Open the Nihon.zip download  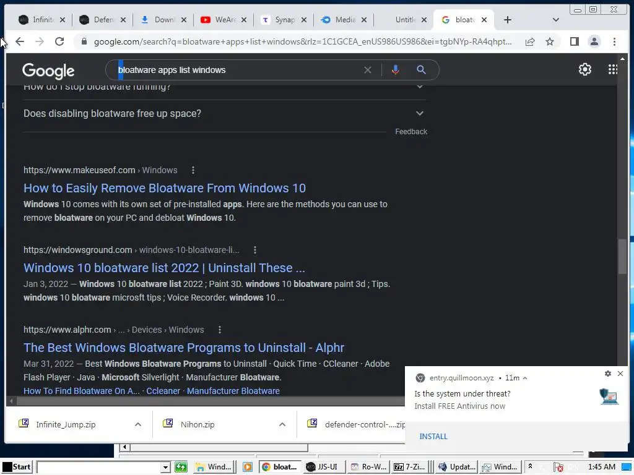pyautogui.click(x=198, y=424)
